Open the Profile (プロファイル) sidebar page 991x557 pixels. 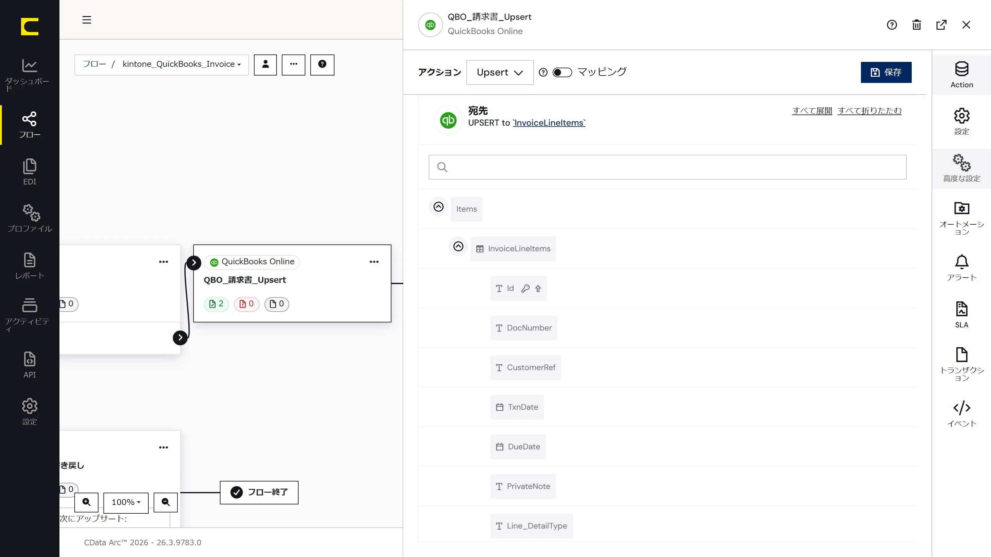(30, 218)
